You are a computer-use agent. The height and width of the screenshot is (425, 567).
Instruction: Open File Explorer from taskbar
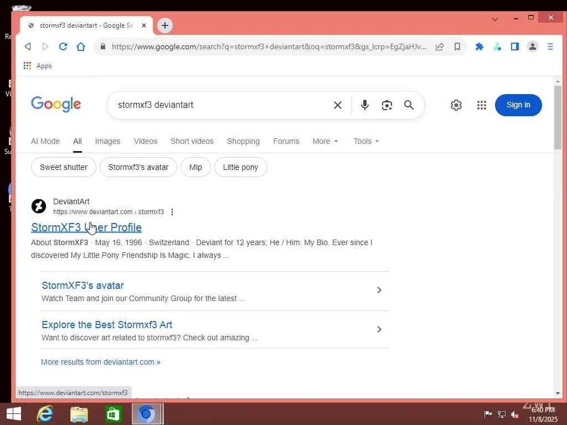(x=79, y=414)
